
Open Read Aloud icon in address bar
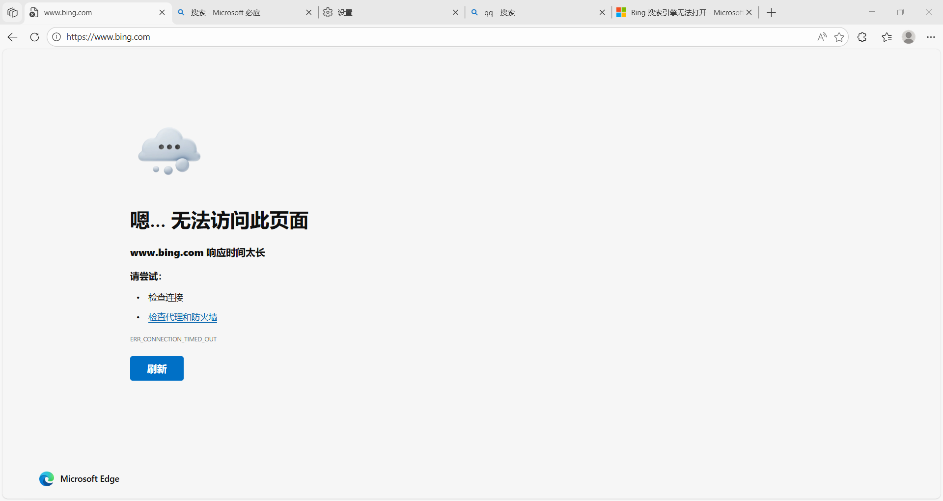(x=822, y=37)
